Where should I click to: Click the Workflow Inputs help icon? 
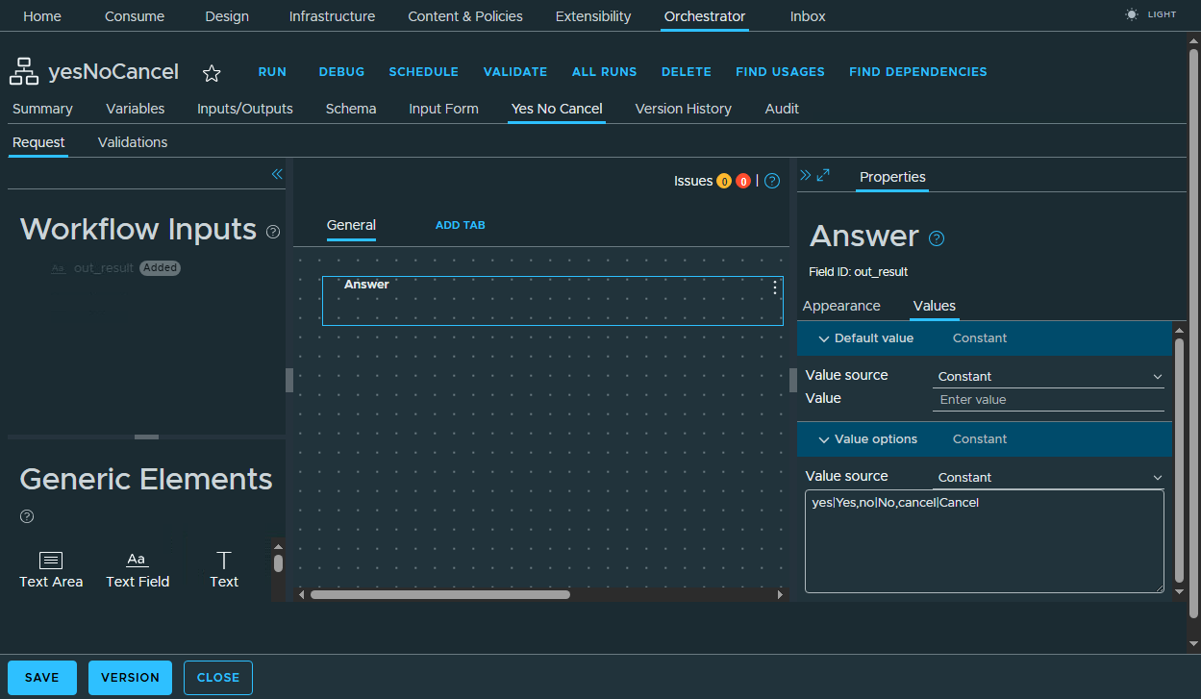pyautogui.click(x=273, y=232)
